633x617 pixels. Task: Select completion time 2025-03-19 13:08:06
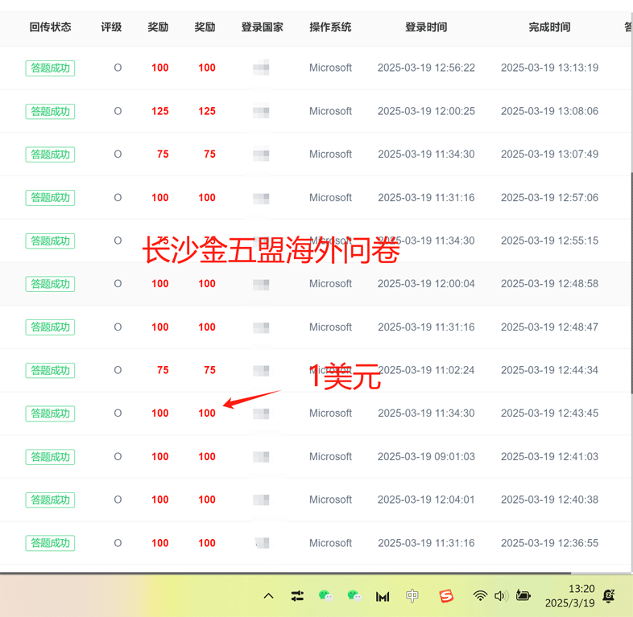click(549, 111)
